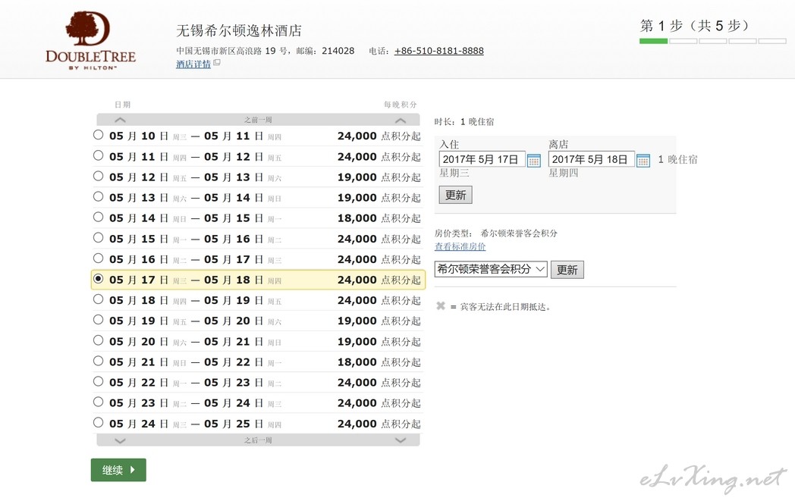Click the 24,000 点积分起 price for 05月16日
This screenshot has height=504, width=795.
click(x=379, y=259)
